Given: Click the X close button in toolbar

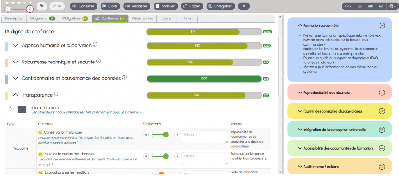Looking at the screenshot, I should click(244, 6).
